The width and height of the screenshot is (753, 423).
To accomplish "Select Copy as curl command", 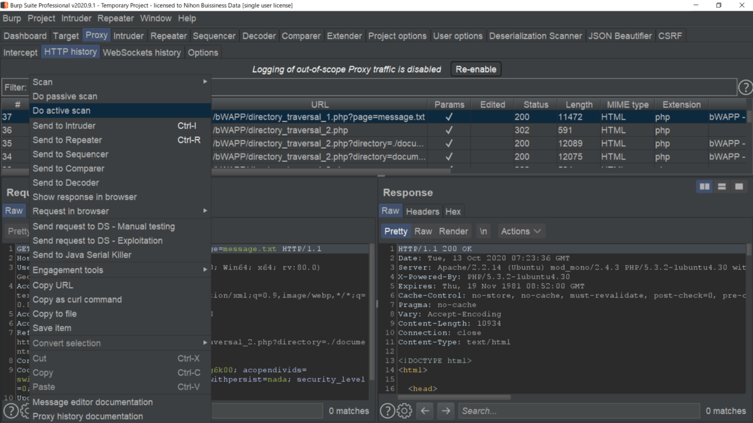I will (120, 300).
